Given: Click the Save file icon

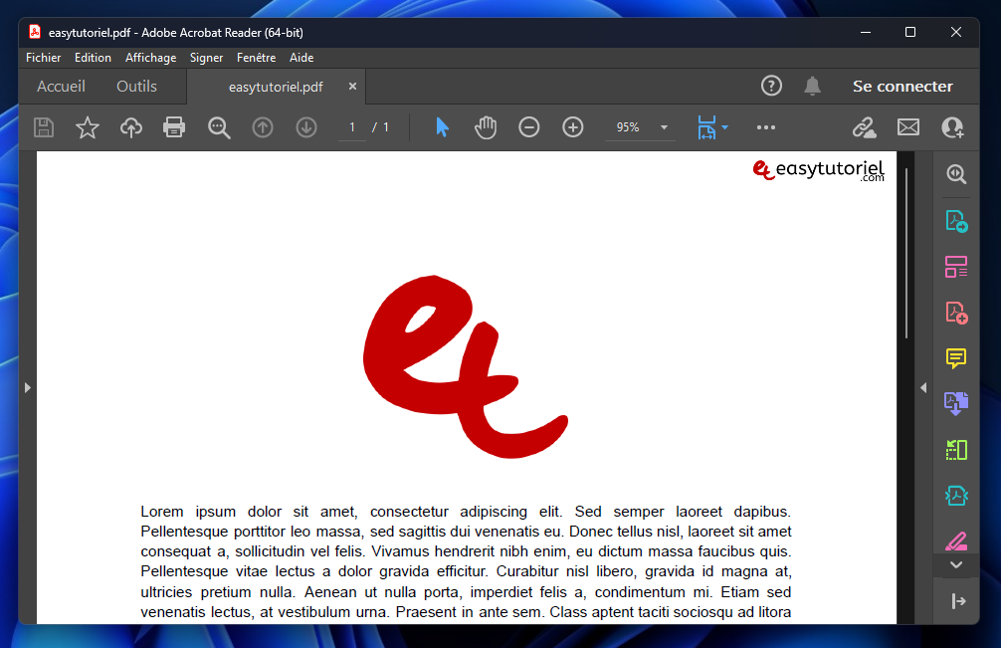Looking at the screenshot, I should click(x=44, y=127).
